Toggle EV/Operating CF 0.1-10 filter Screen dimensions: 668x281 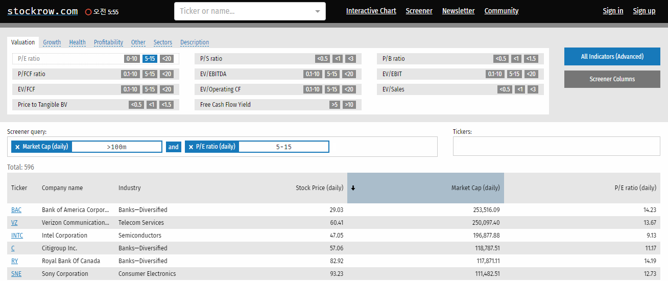(x=313, y=89)
